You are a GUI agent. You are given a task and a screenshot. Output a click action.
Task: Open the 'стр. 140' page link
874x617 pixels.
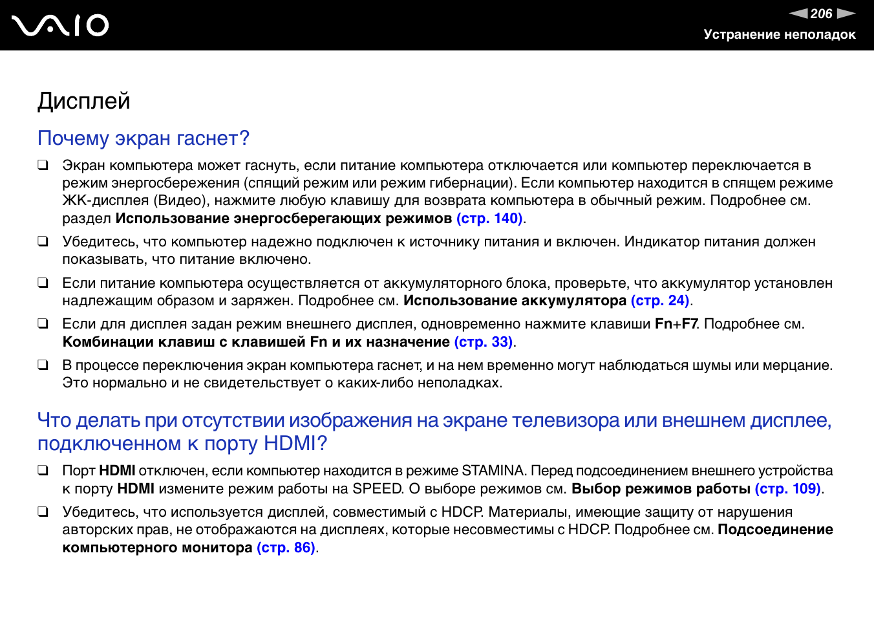(x=489, y=219)
